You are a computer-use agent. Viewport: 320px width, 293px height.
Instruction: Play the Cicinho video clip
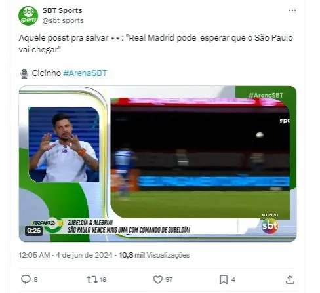(x=157, y=164)
